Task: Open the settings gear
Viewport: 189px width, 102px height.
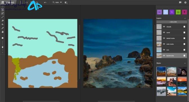Action: [x=185, y=3]
